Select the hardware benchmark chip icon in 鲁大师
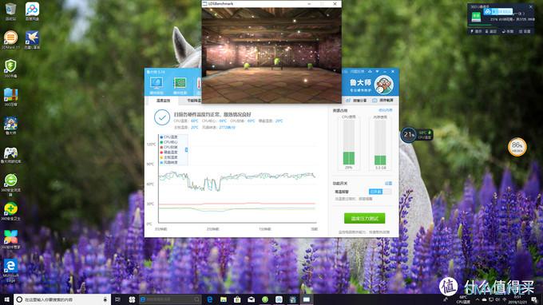543x305 pixels. 180,85
